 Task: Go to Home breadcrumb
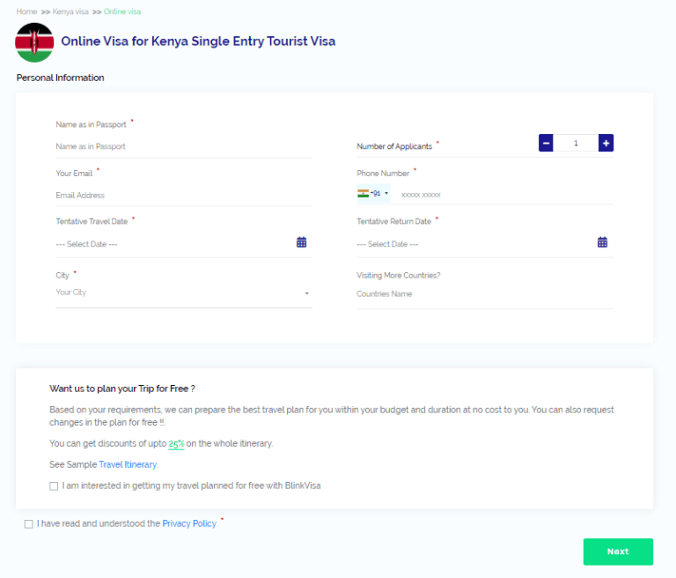26,11
